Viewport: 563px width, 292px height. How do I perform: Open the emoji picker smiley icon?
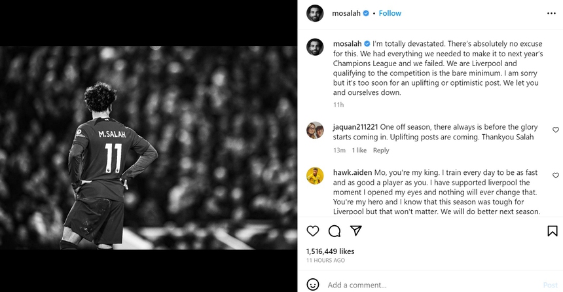[x=313, y=285]
